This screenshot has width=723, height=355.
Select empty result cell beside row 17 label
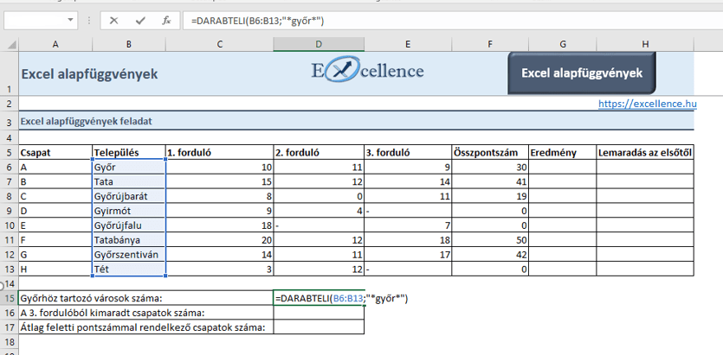[319, 327]
